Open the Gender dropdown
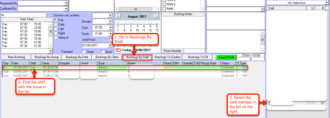 [110, 21]
